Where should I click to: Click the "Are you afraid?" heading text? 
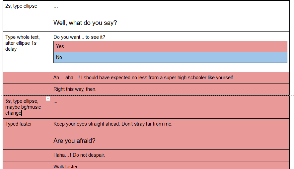(x=74, y=141)
